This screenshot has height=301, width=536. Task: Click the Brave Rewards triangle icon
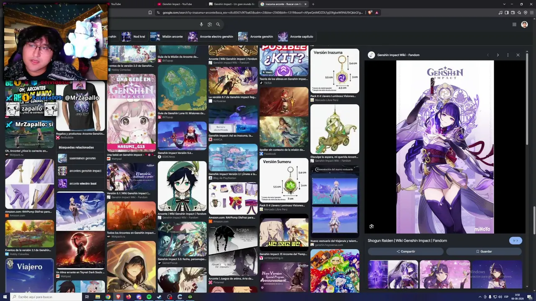tap(376, 13)
